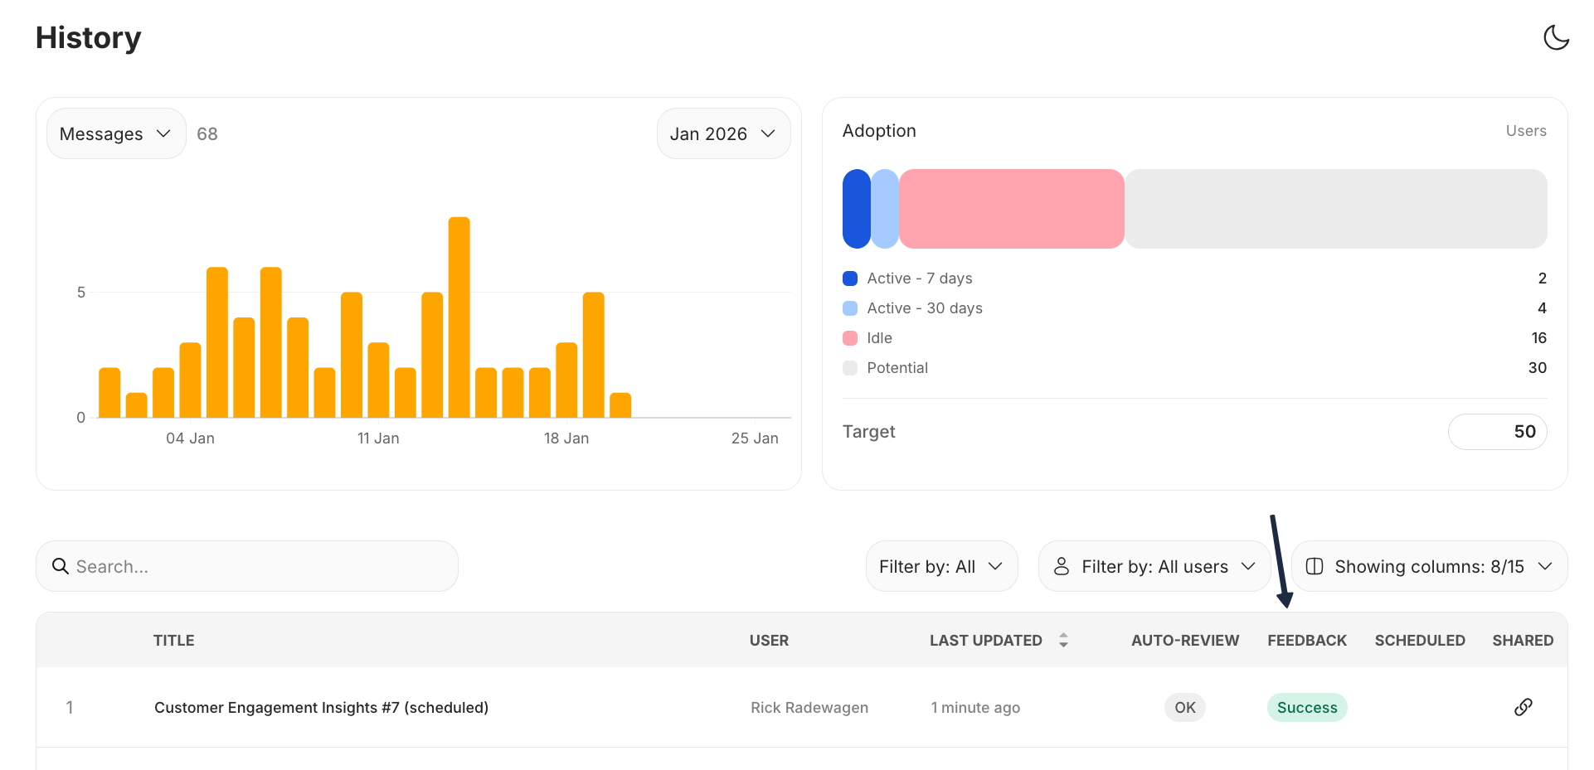Click the sort arrows beside Last Updated
This screenshot has height=770, width=1594.
[1063, 640]
